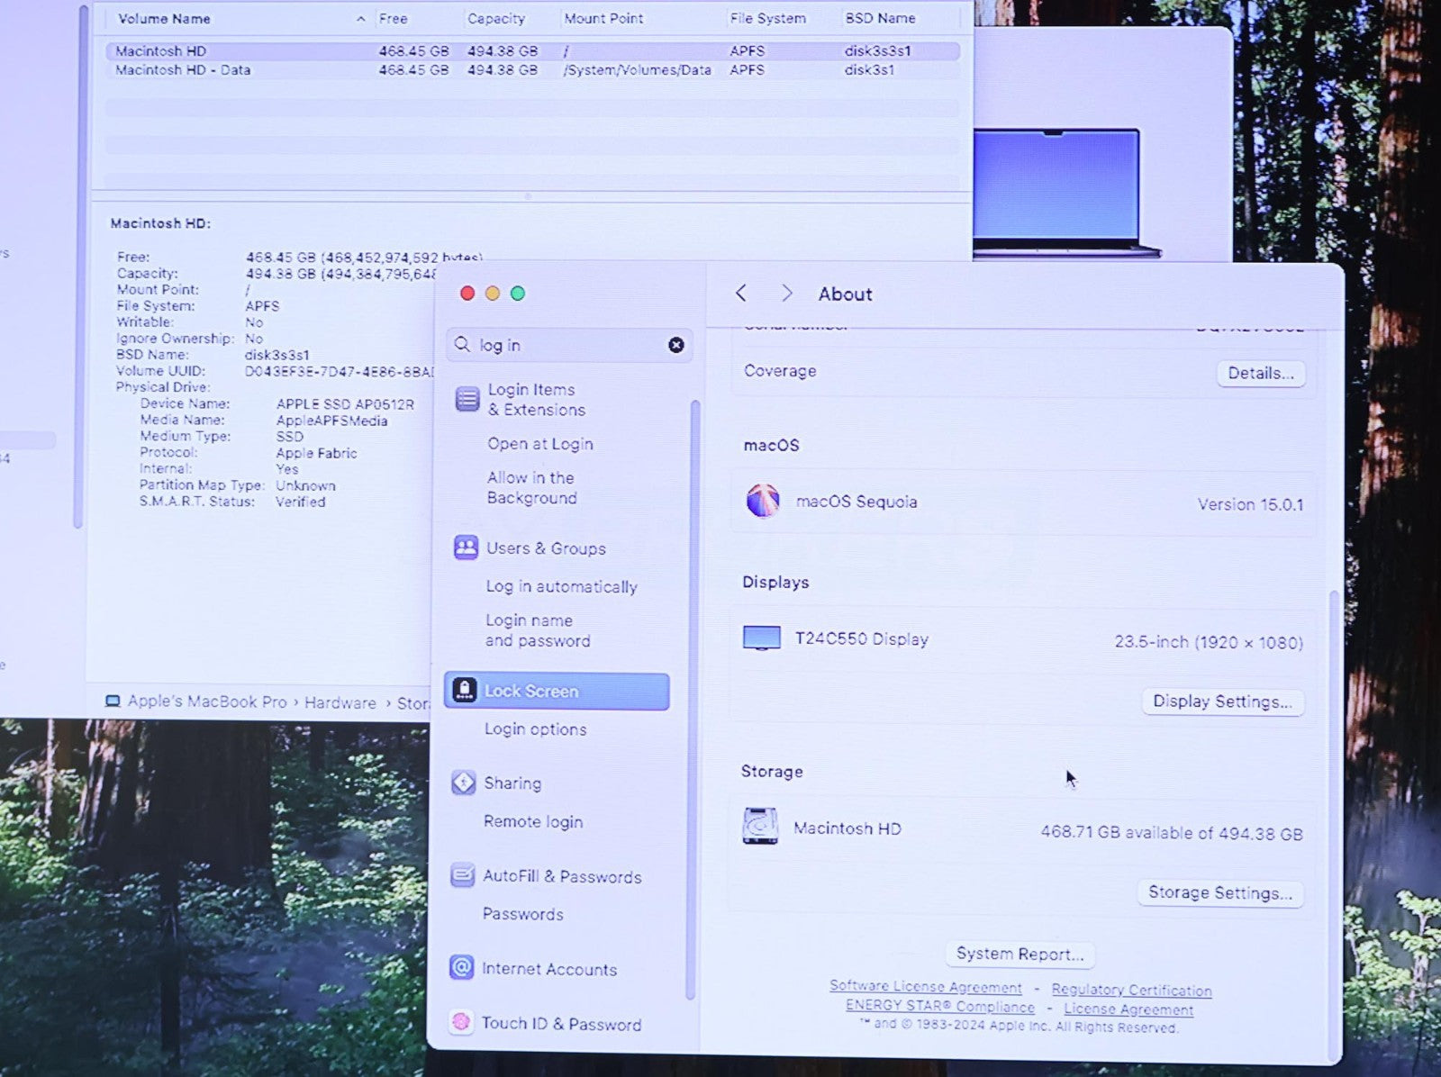Click the Coverage Details button

[1260, 373]
